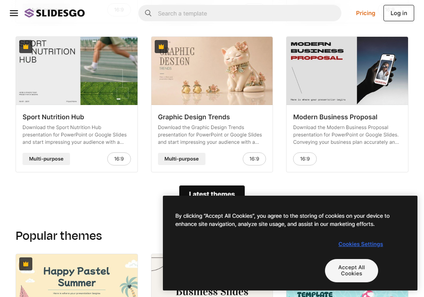Click 16:9 badge on Graphic Design Trends card
The height and width of the screenshot is (297, 424).
tap(254, 159)
